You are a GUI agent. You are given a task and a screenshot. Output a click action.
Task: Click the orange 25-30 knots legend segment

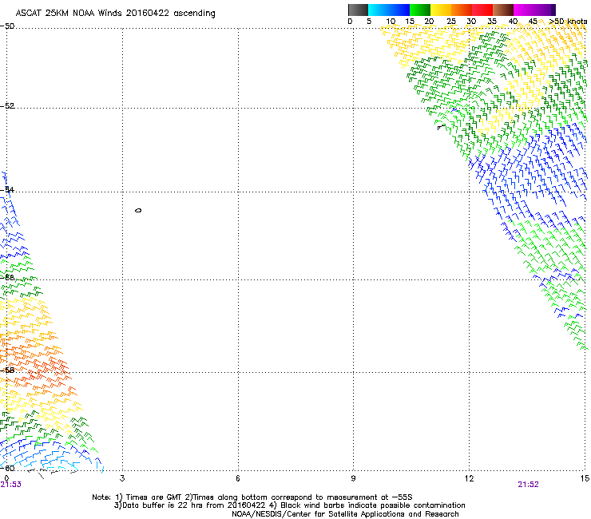point(462,10)
